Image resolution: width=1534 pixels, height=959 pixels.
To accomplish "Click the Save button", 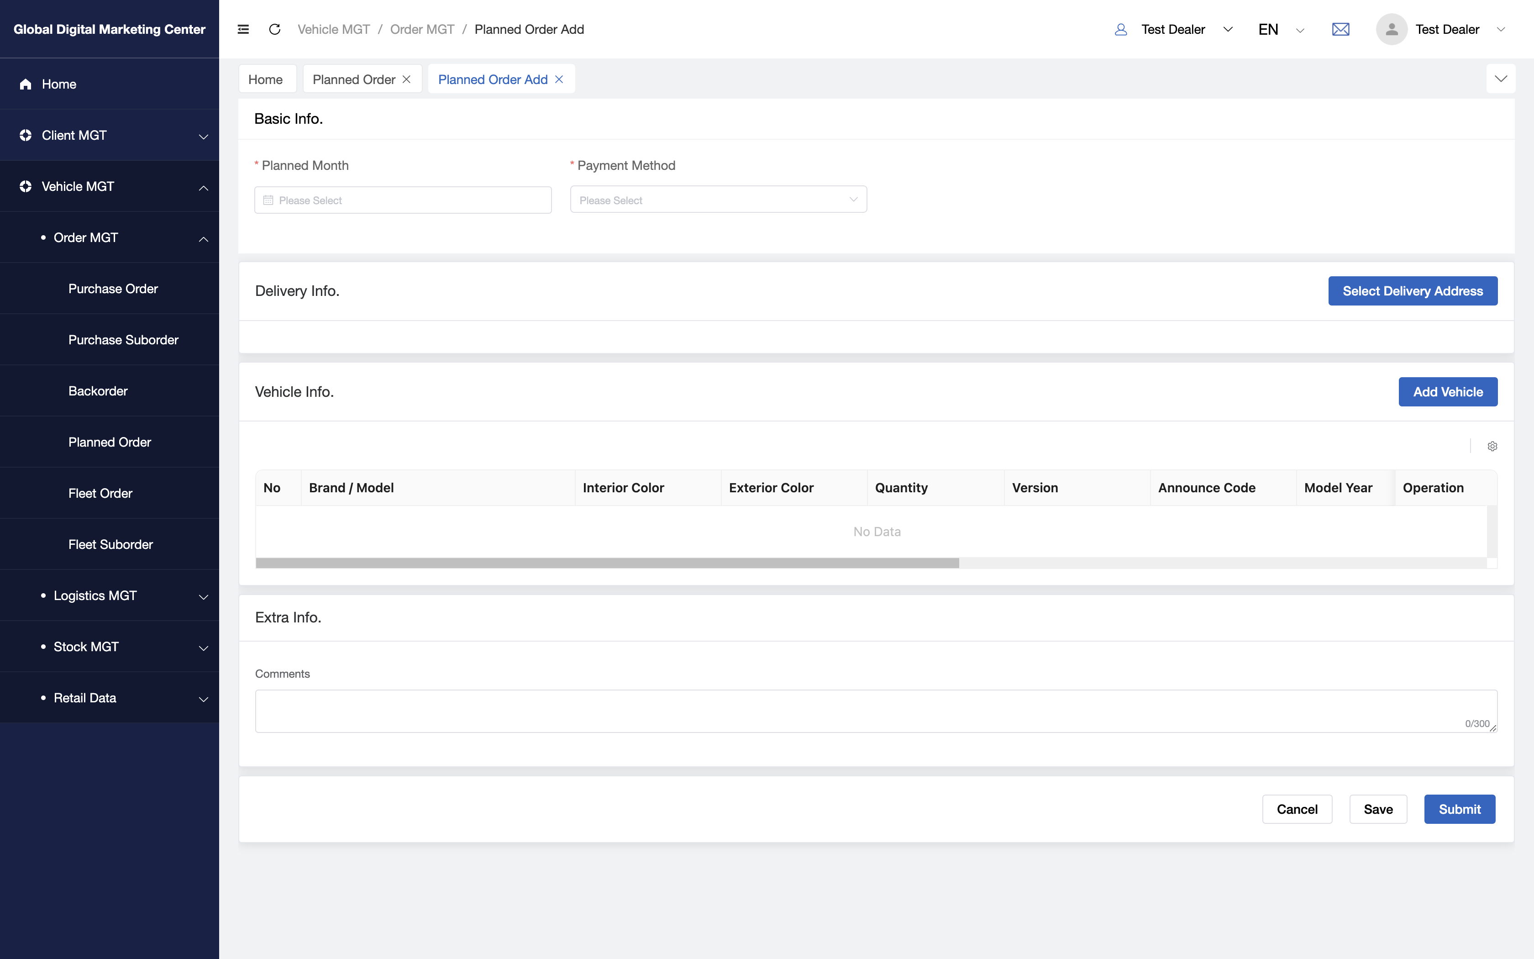I will [x=1378, y=809].
